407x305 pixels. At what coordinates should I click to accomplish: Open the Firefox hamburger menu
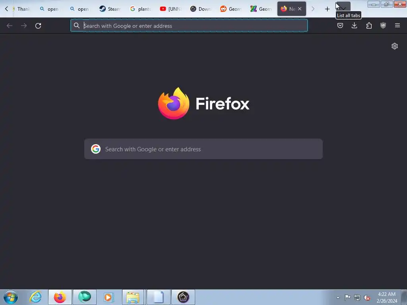pyautogui.click(x=397, y=25)
